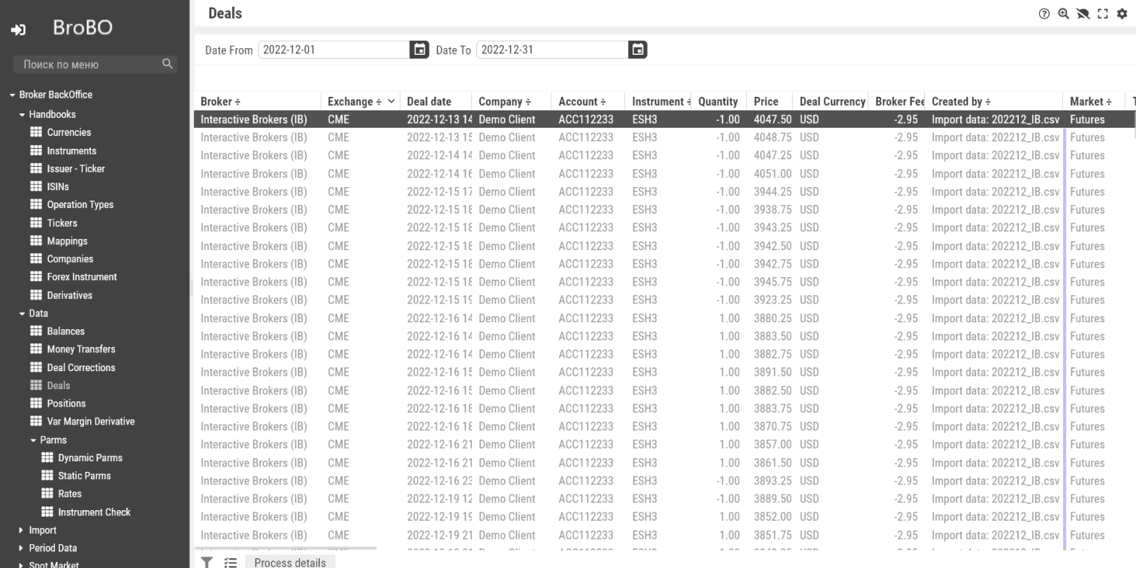The height and width of the screenshot is (568, 1136).
Task: Click the menu search input field
Action: tap(90, 65)
